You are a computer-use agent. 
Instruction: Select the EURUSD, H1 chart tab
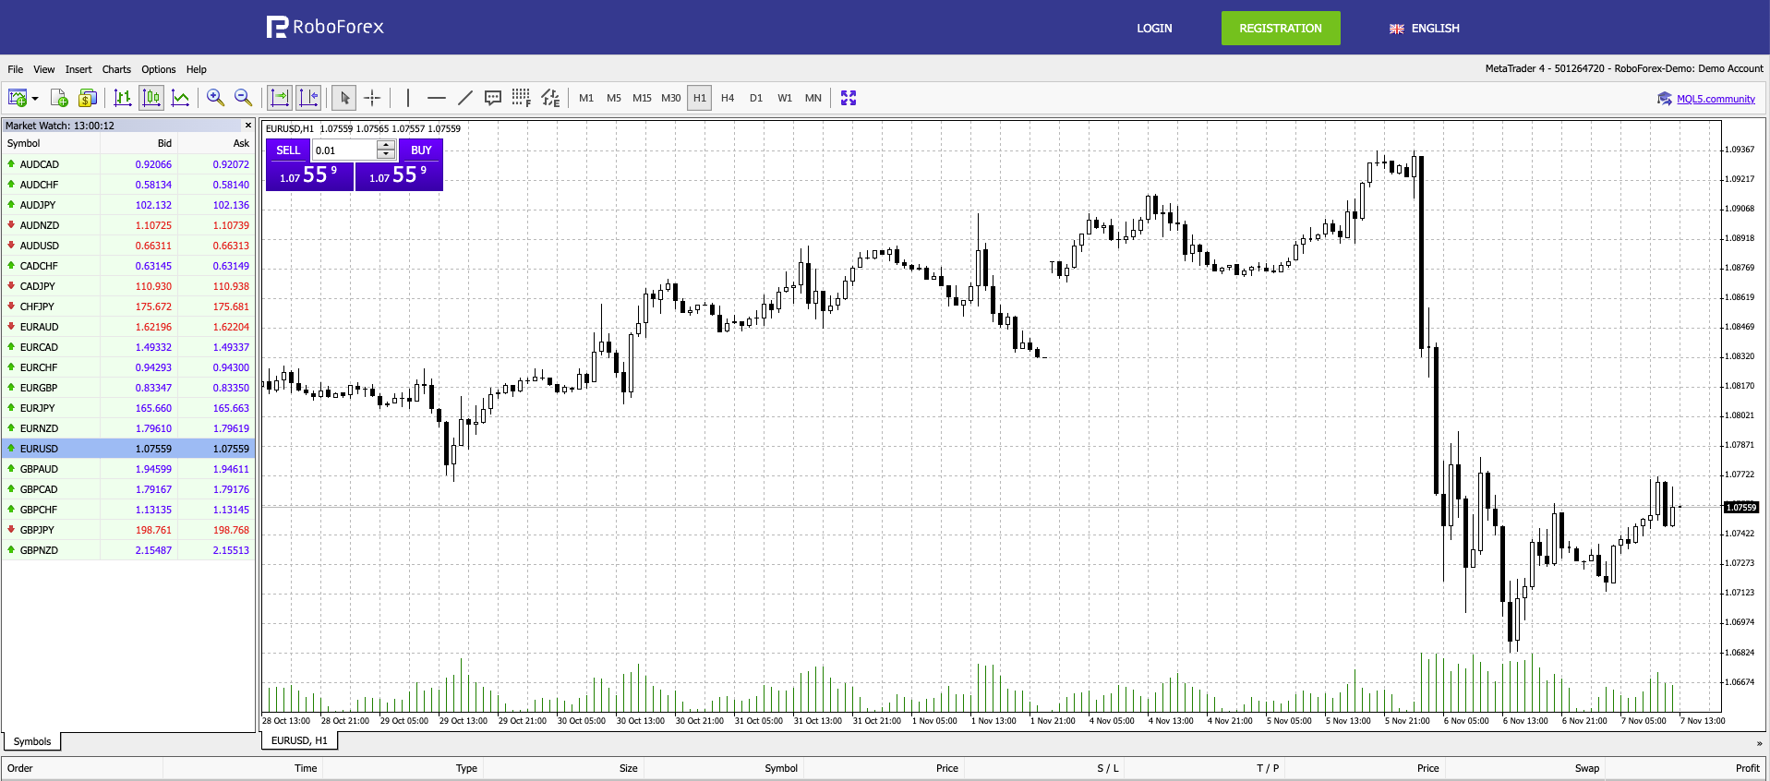[299, 740]
